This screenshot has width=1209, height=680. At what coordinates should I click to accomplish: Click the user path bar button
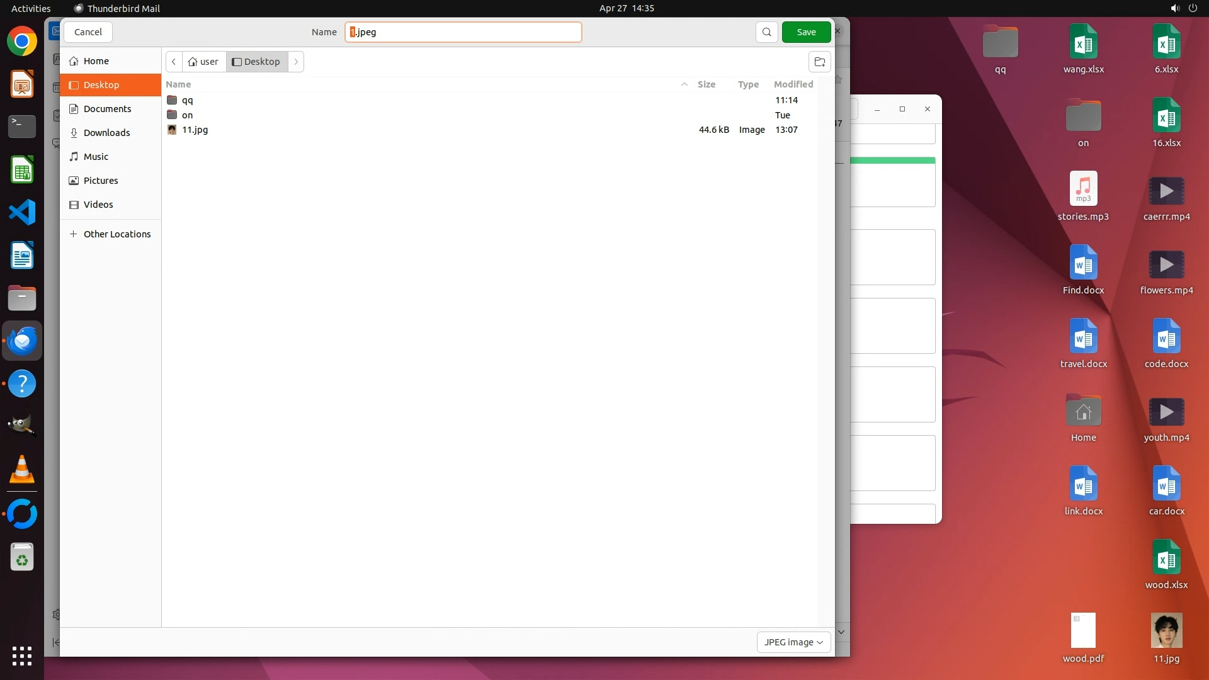coord(203,62)
